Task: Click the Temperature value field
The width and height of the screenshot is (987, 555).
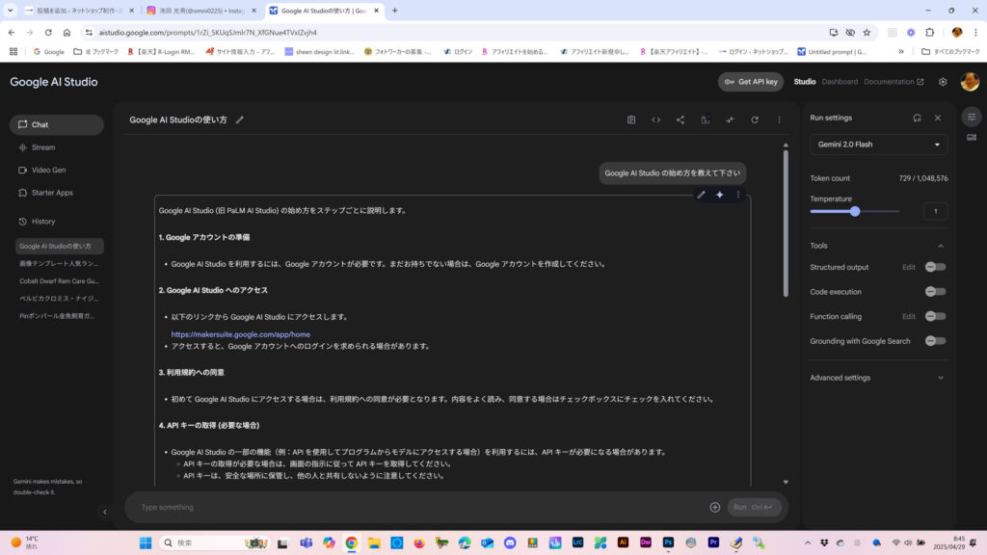Action: tap(935, 211)
